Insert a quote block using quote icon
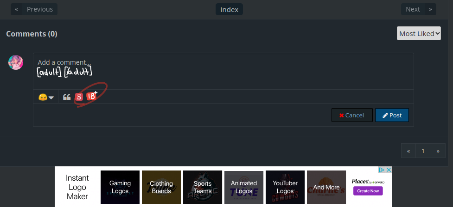This screenshot has width=453, height=207. pyautogui.click(x=67, y=97)
